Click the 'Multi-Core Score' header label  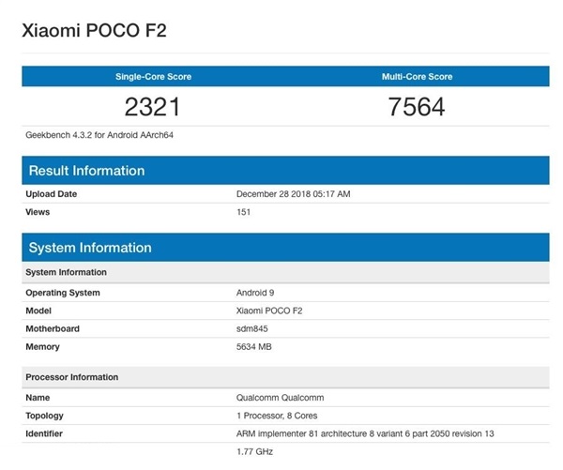tap(417, 77)
